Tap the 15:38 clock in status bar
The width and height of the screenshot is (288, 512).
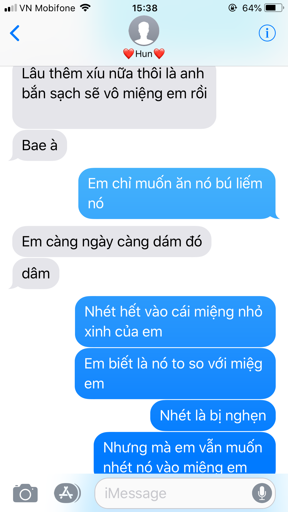coord(145,8)
